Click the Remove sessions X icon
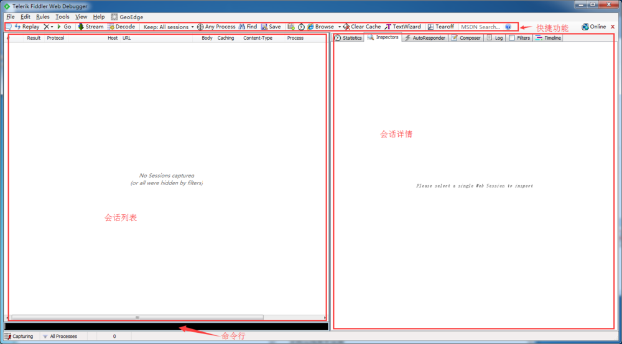622x344 pixels. pos(47,27)
